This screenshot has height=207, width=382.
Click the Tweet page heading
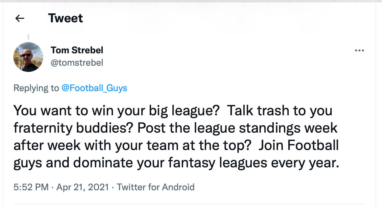[x=66, y=18]
